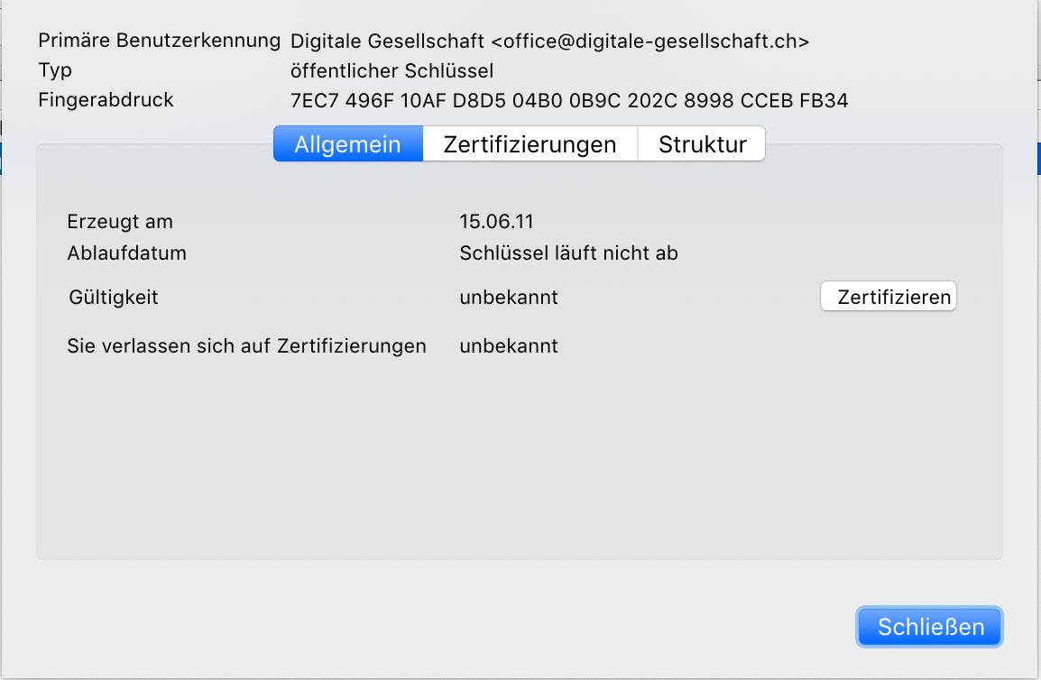Click the Gültigkeit label
Image resolution: width=1041 pixels, height=680 pixels.
click(x=114, y=297)
